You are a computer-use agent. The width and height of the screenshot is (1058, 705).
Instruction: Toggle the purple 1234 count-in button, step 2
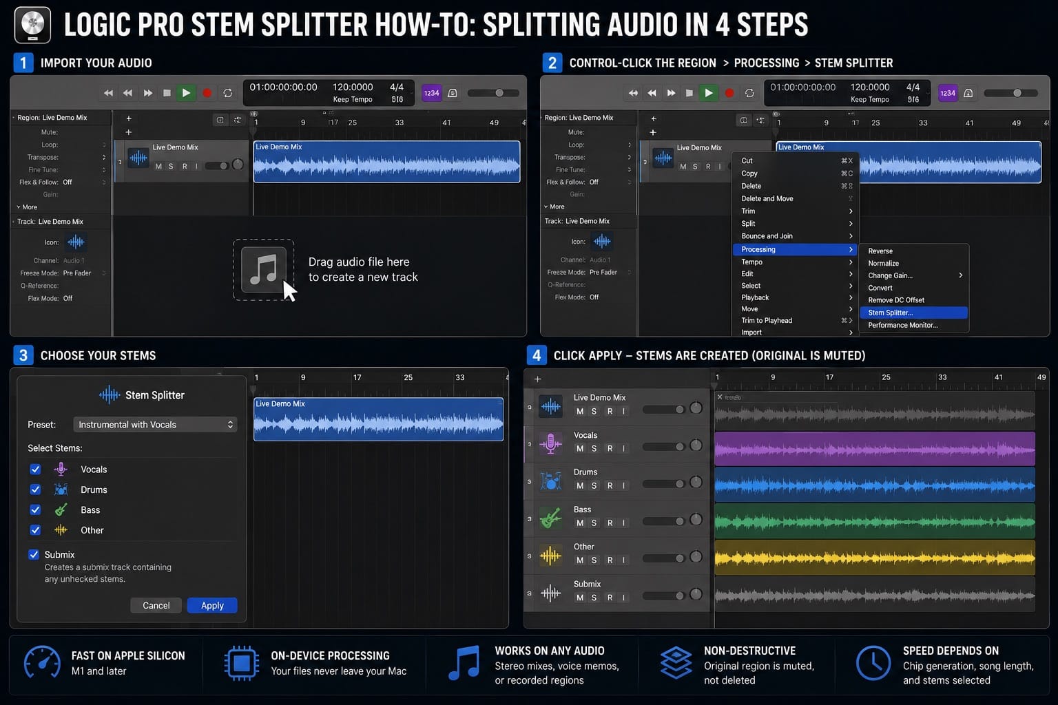948,93
